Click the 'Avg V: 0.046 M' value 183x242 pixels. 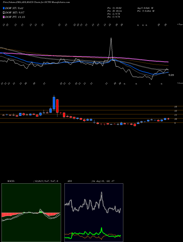click(x=145, y=8)
